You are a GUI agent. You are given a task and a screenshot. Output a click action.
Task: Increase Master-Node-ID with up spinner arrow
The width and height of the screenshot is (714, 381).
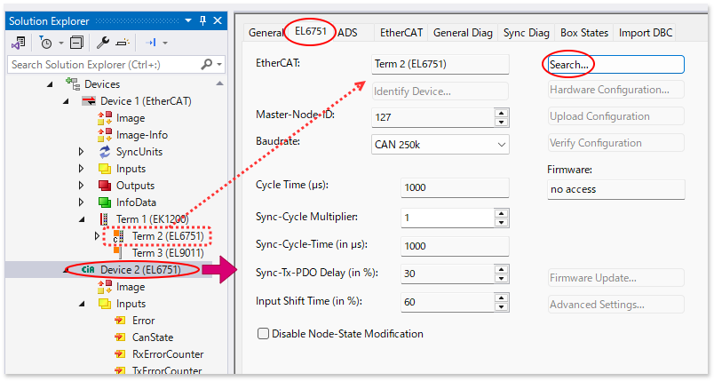[502, 112]
